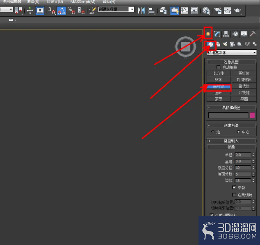
Task: Open the Layer Manager icon
Action: (x=163, y=10)
